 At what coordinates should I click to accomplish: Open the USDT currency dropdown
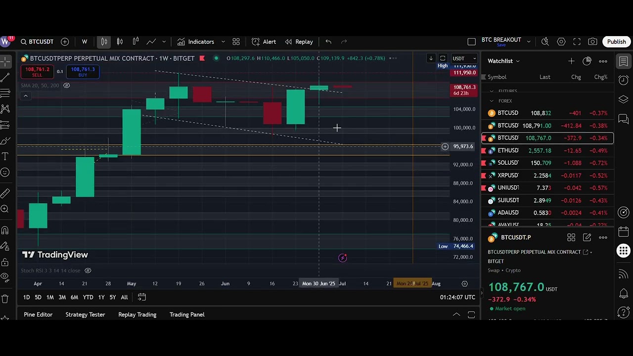[464, 58]
